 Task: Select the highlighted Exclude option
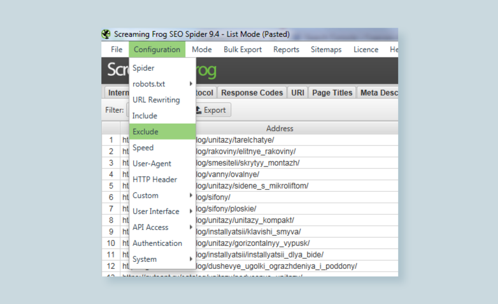pos(162,132)
